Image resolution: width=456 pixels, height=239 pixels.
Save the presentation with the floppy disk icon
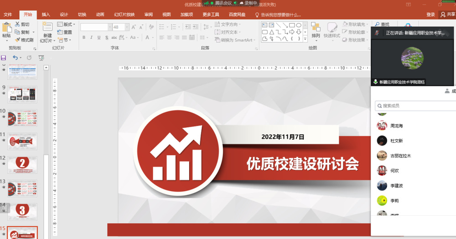pyautogui.click(x=4, y=58)
